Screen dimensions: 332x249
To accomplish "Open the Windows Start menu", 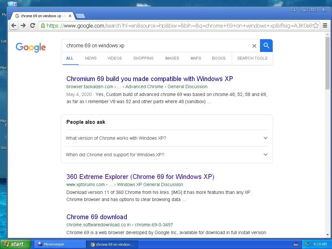I will (x=15, y=244).
